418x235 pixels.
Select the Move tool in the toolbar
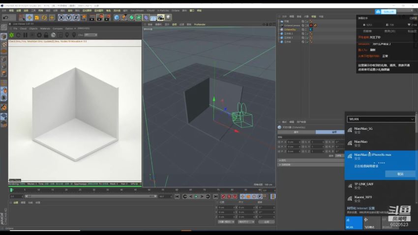click(x=29, y=18)
